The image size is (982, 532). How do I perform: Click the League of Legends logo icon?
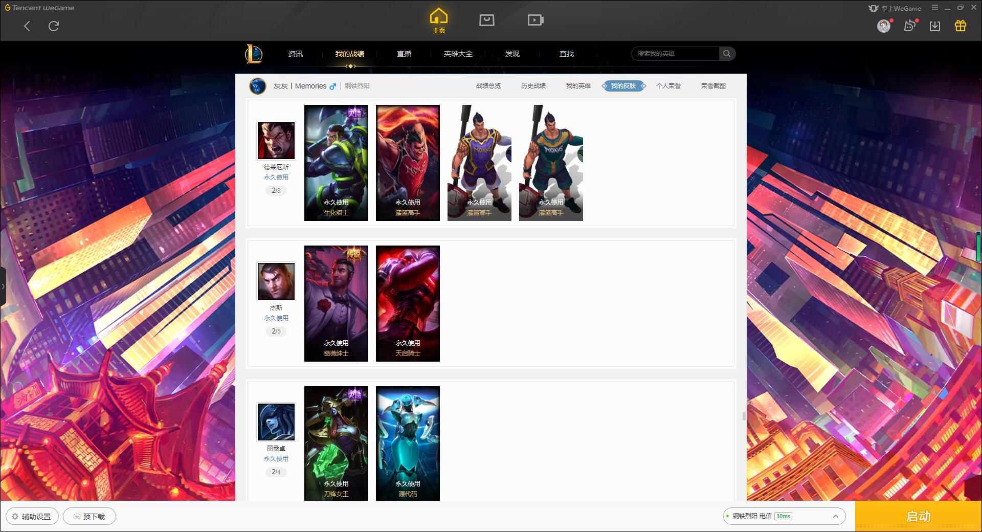254,54
